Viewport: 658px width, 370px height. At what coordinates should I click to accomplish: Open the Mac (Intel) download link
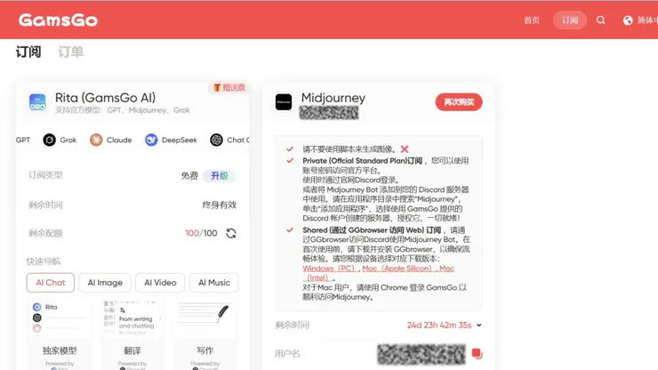click(379, 273)
